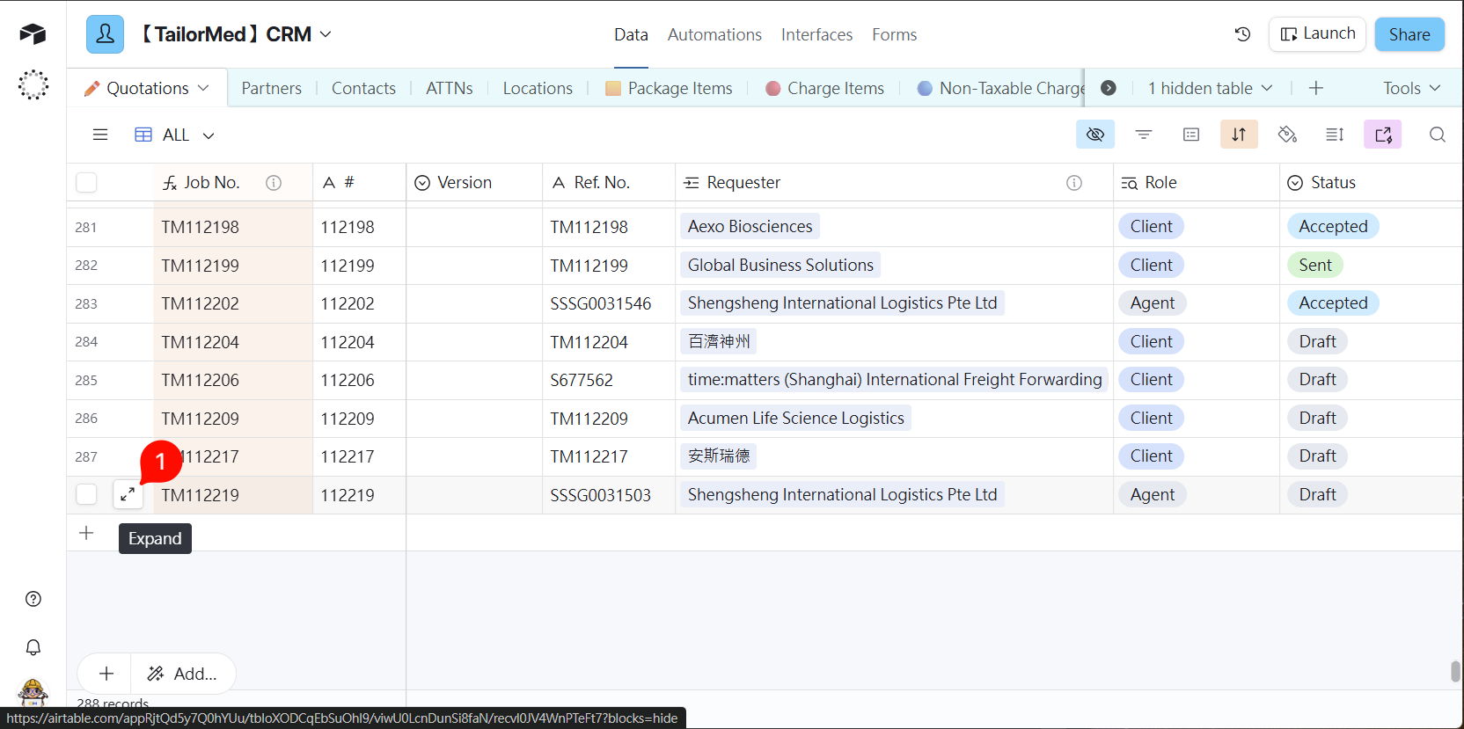Expand the 1 hidden table dropdown

1210,88
